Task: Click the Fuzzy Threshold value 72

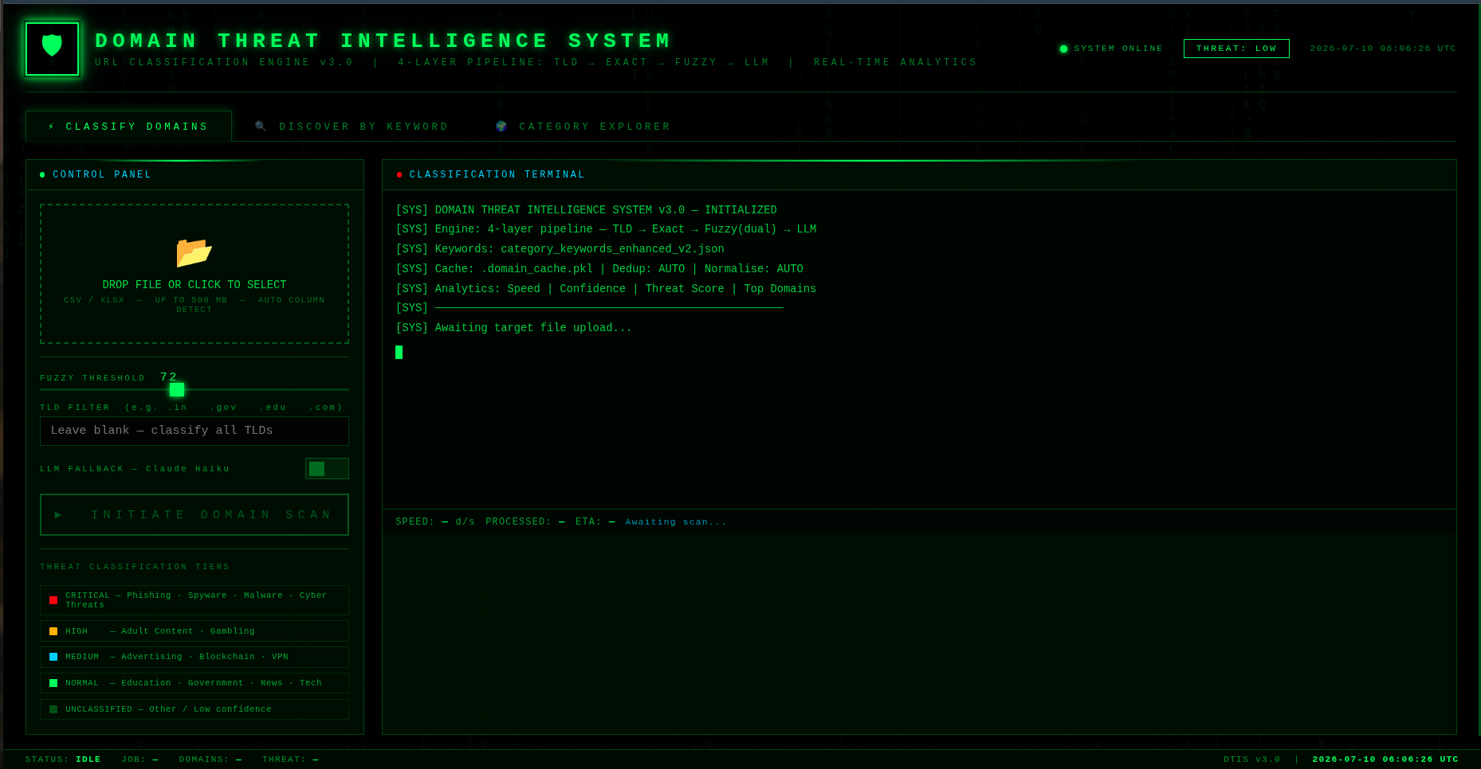Action: [x=169, y=377]
